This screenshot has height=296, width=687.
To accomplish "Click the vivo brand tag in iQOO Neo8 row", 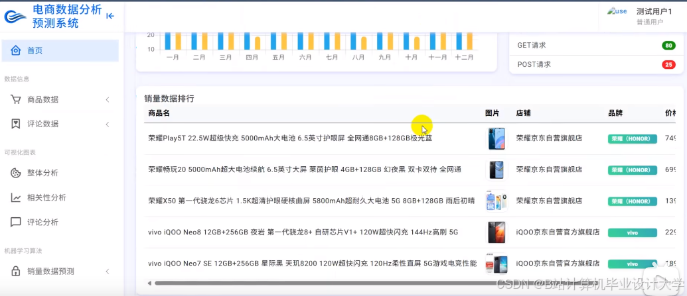I will click(x=632, y=232).
